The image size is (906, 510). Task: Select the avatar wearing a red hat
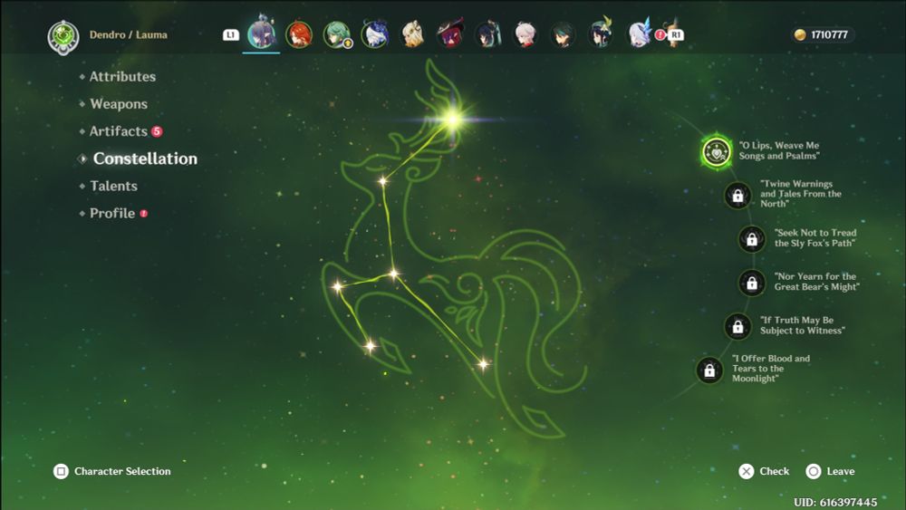click(450, 34)
